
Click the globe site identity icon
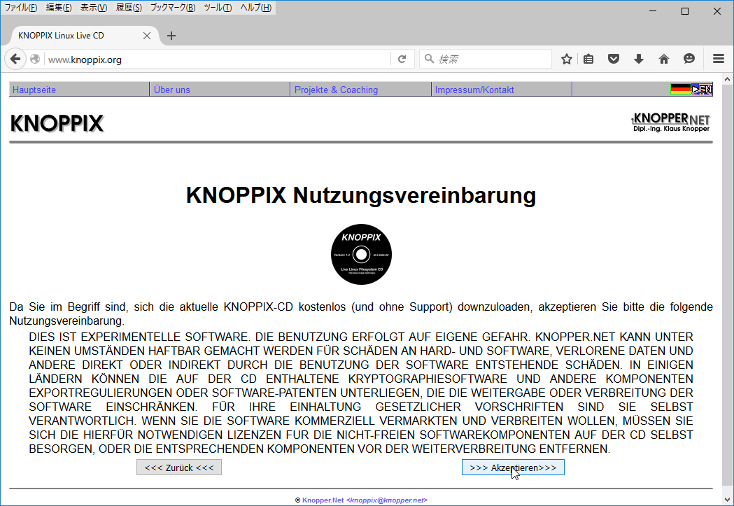tap(35, 59)
